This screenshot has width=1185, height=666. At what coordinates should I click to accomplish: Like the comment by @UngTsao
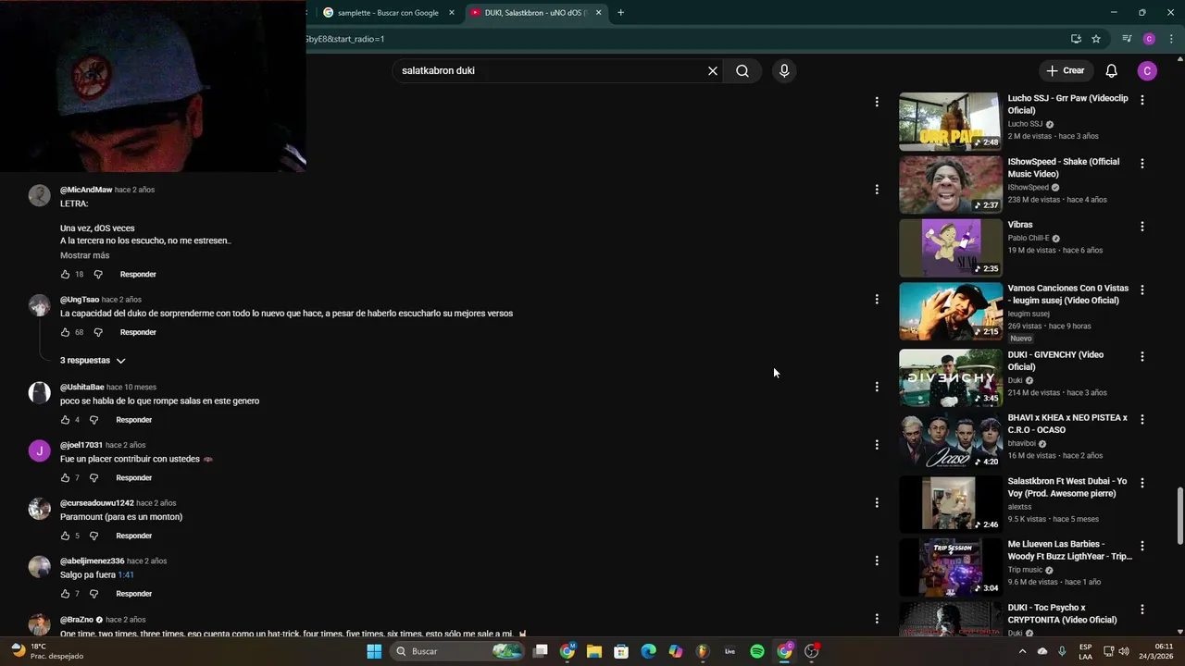click(x=65, y=332)
